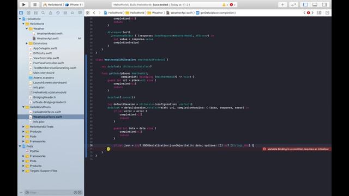
Task: Expand the Targets Support Files group
Action: (23, 171)
